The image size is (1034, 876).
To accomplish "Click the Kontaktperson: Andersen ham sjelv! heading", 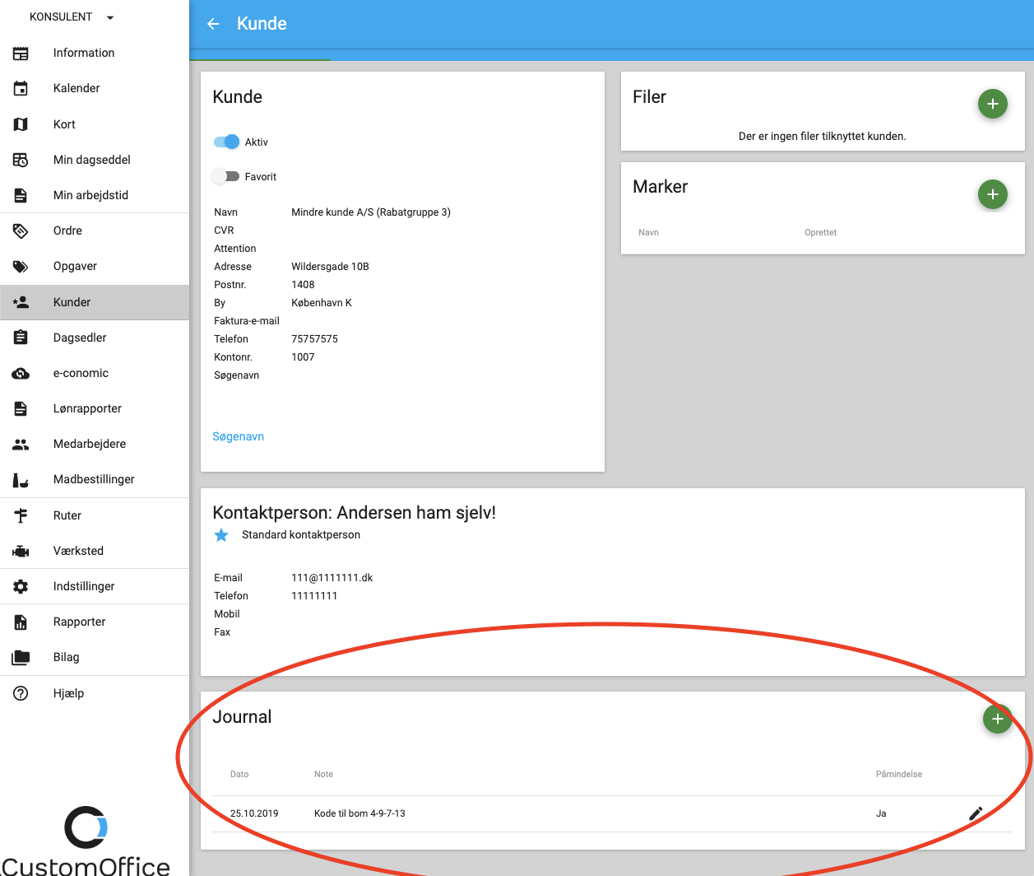I will click(x=354, y=513).
